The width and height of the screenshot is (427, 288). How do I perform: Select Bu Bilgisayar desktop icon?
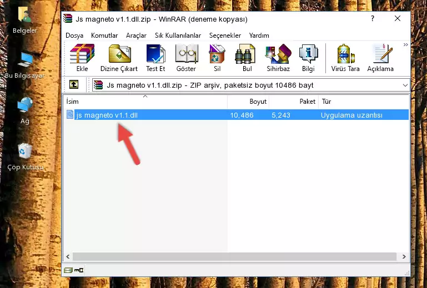24,65
